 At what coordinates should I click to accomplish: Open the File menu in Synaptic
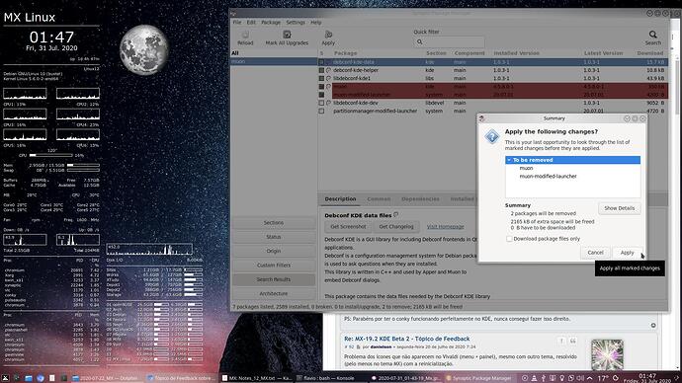coord(237,22)
